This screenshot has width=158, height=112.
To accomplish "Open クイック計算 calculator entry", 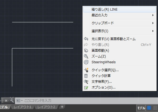I will click(120, 76).
